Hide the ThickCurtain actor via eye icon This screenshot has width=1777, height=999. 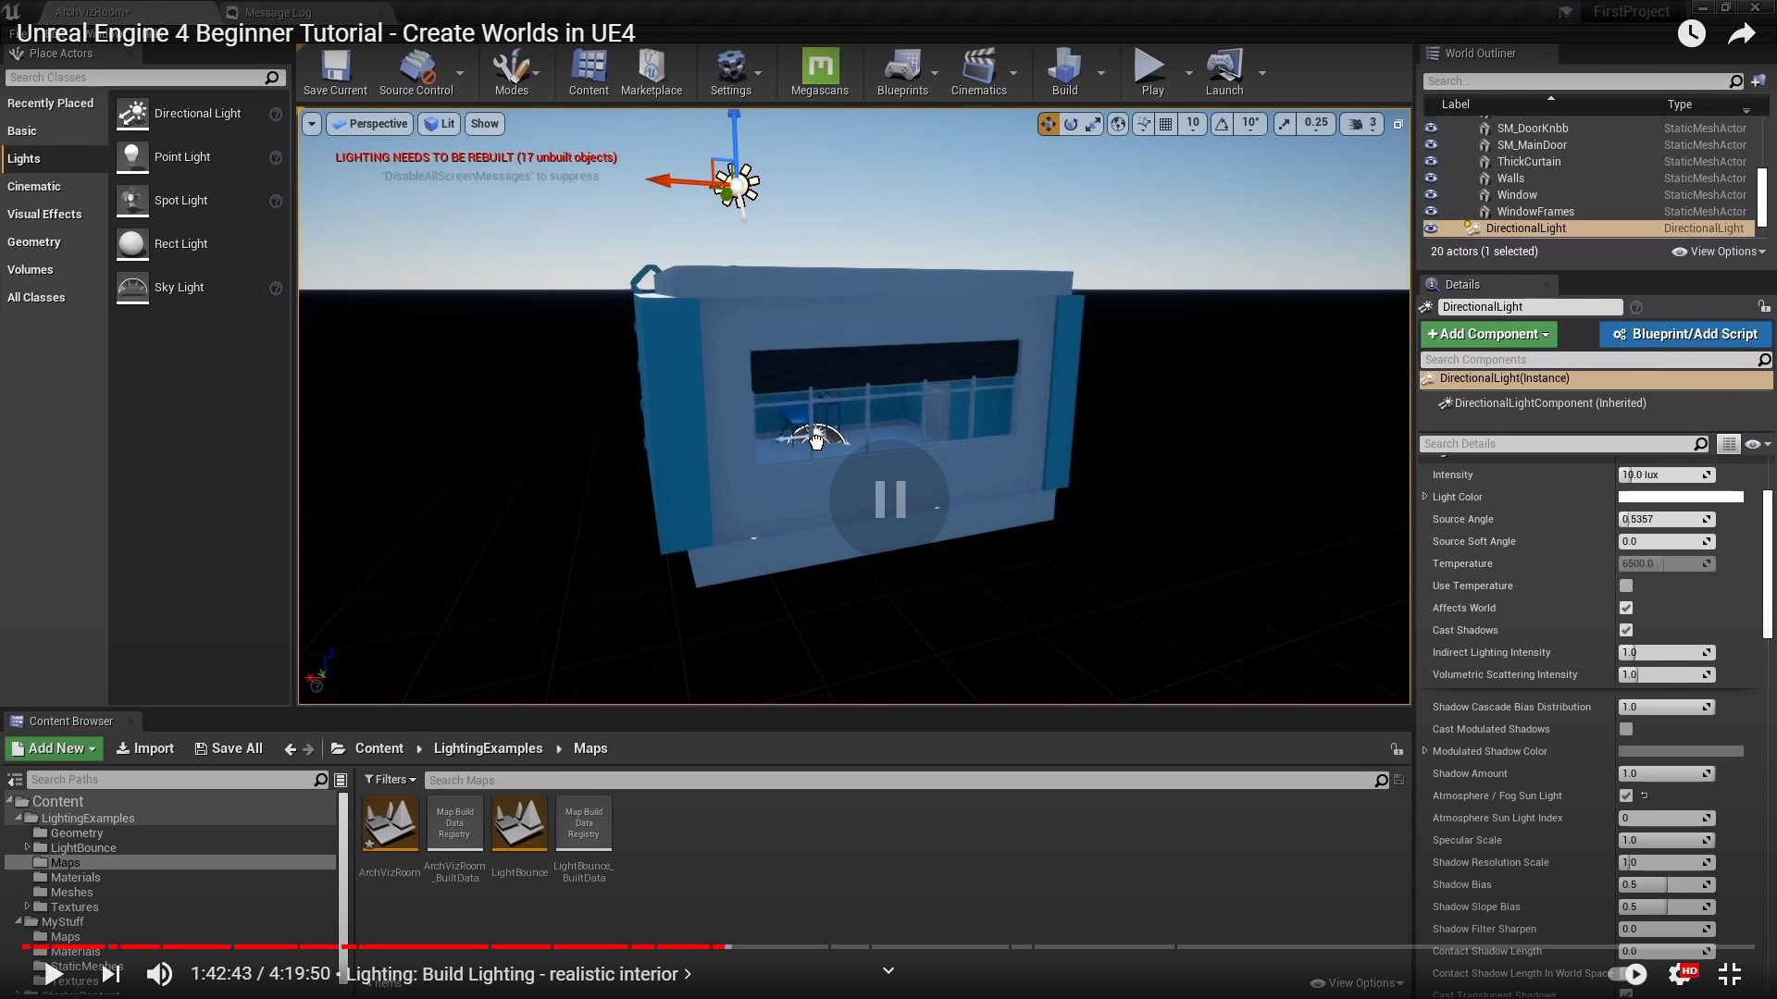pyautogui.click(x=1431, y=161)
